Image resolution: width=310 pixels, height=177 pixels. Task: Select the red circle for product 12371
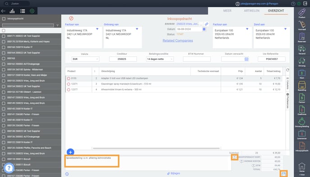point(68,84)
